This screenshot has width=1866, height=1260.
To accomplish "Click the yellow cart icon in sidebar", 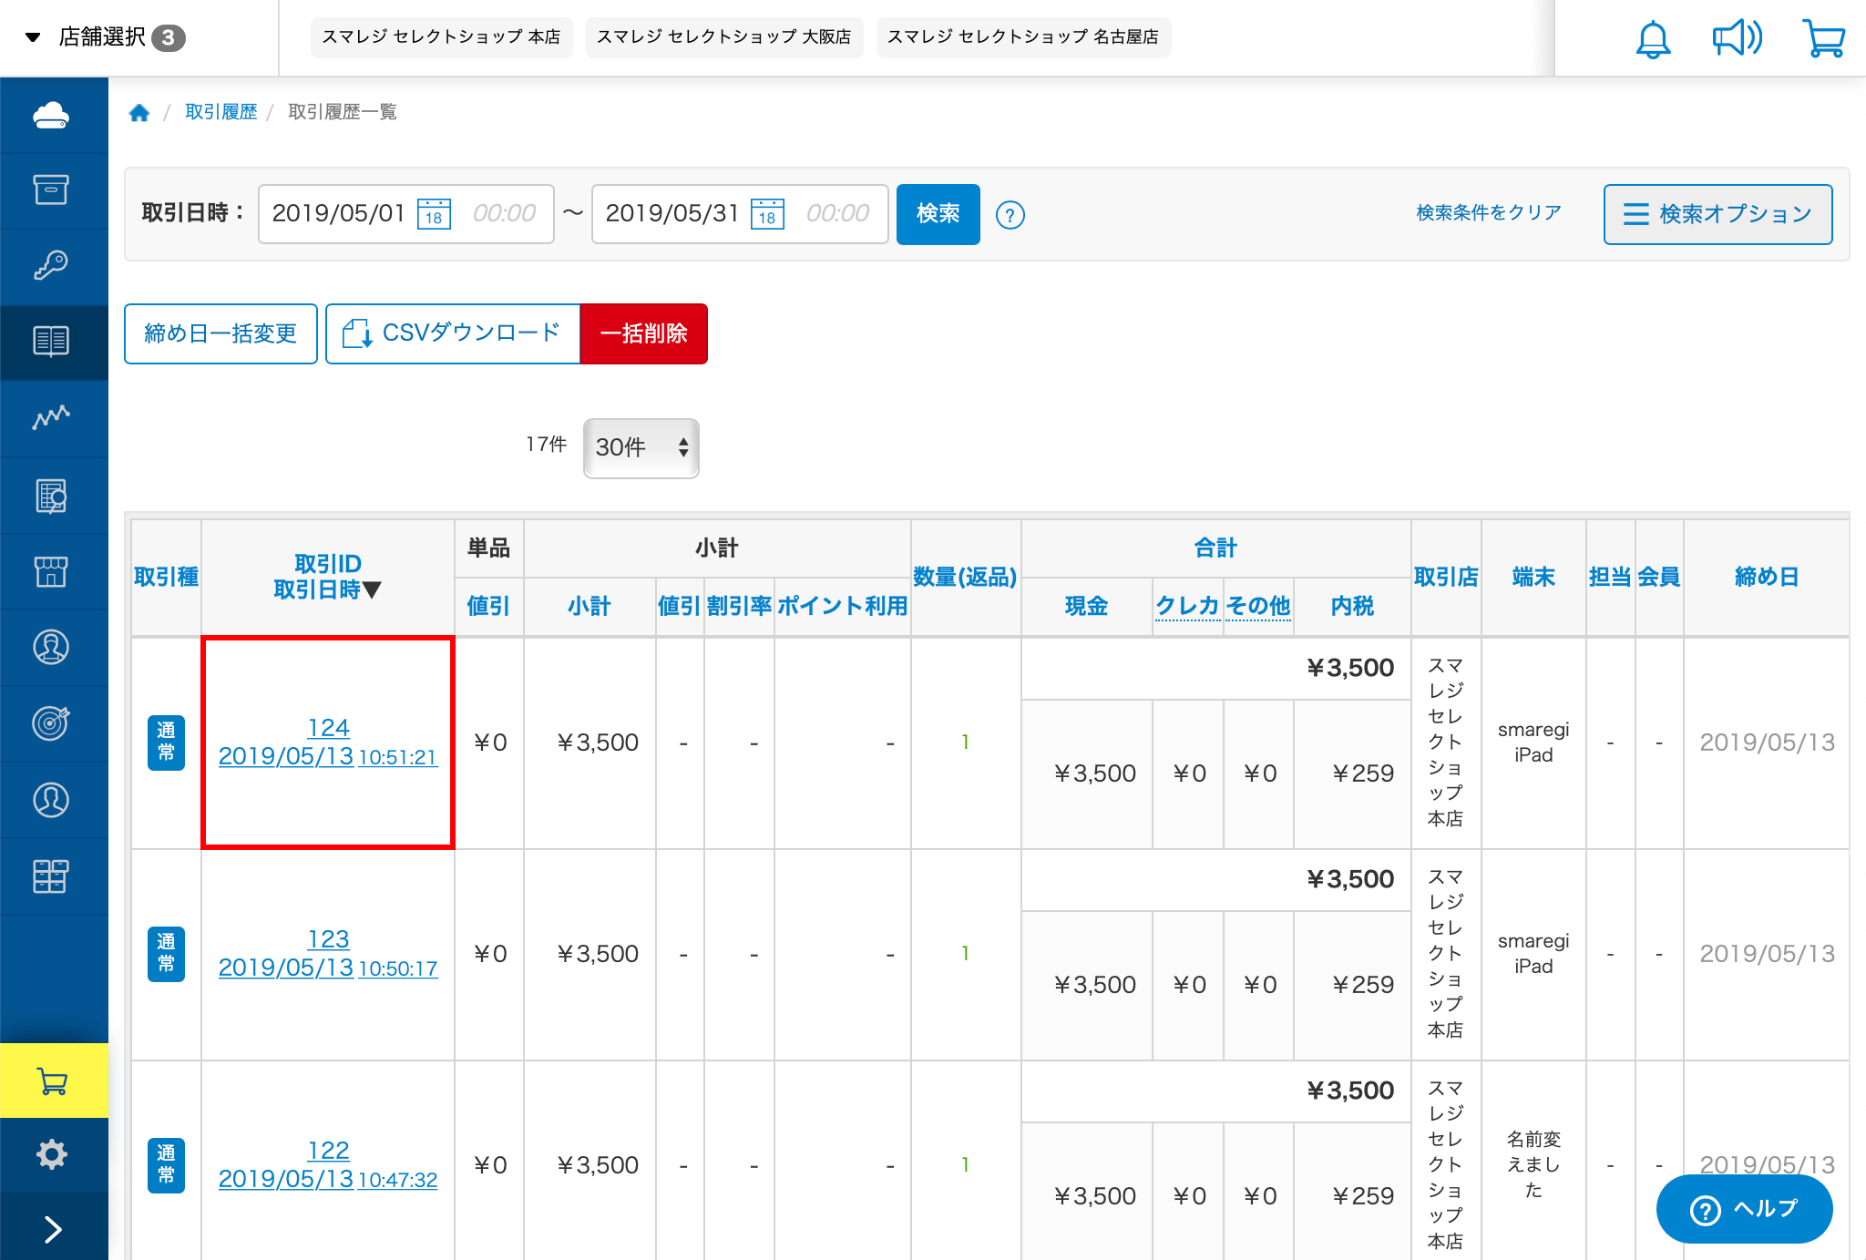I will click(x=54, y=1081).
